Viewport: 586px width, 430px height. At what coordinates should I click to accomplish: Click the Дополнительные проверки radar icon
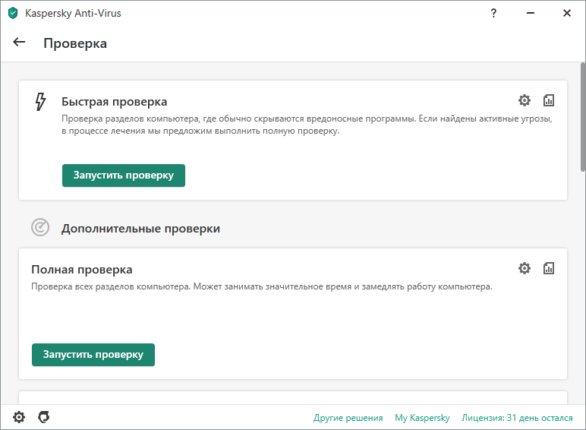click(40, 227)
